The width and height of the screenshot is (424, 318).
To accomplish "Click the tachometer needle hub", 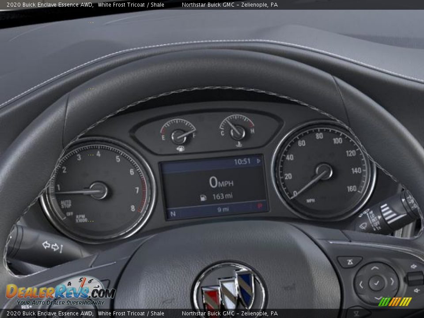I will tap(98, 190).
